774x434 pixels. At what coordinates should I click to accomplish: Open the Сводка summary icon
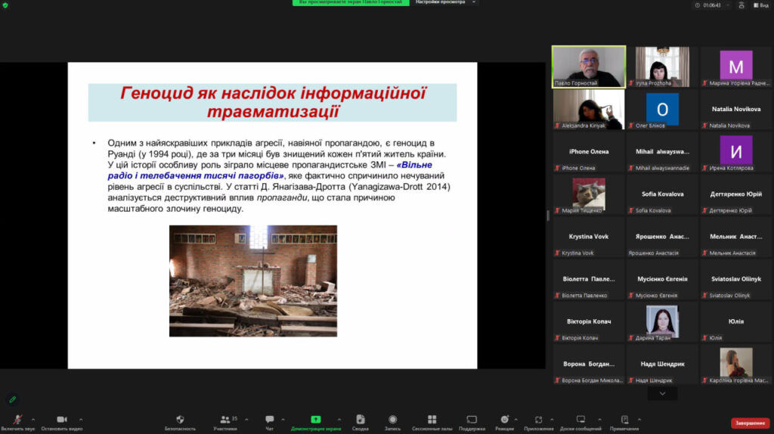(361, 420)
